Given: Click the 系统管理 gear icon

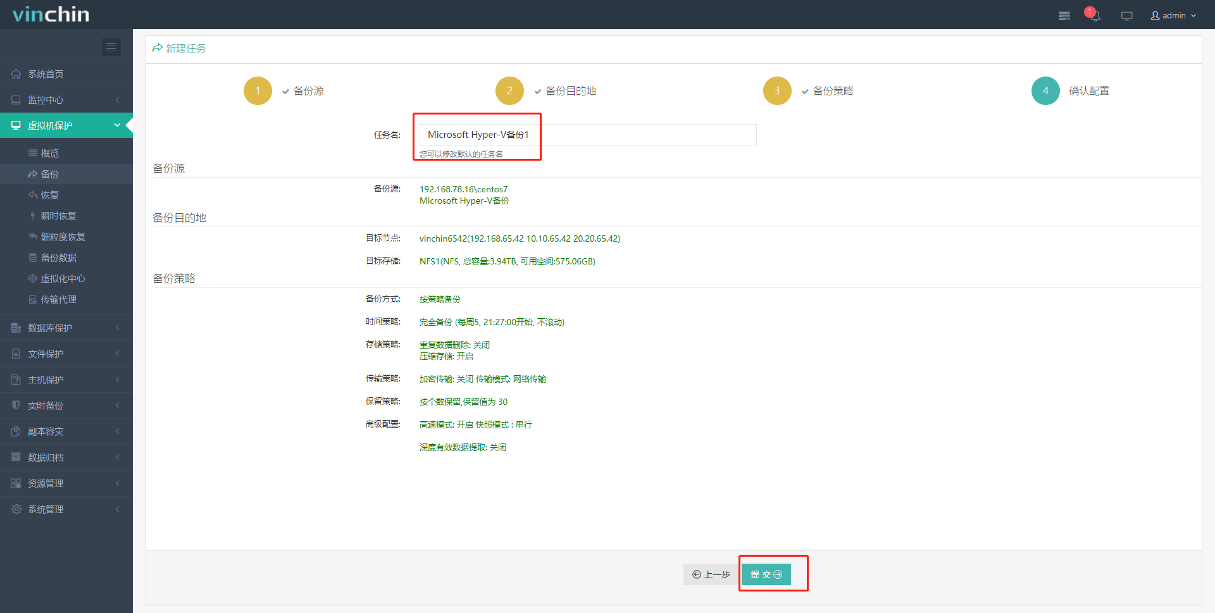Looking at the screenshot, I should (x=16, y=509).
